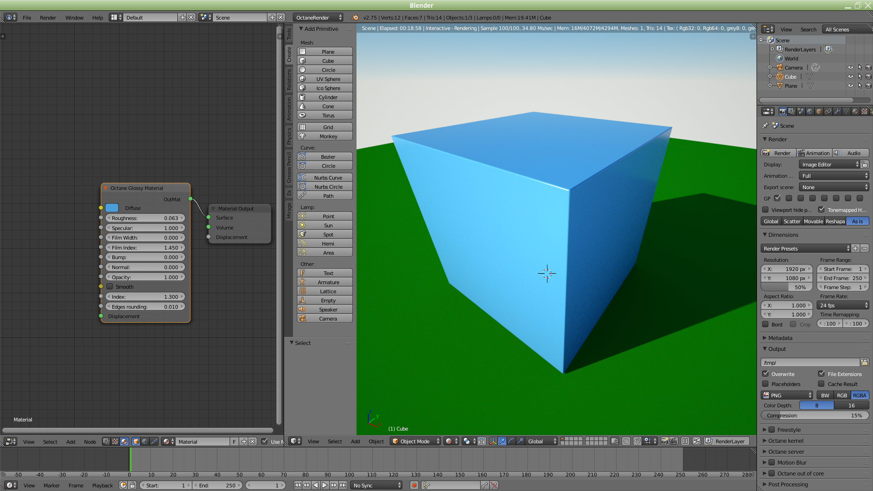
Task: Click the timeline record button
Action: tap(414, 485)
